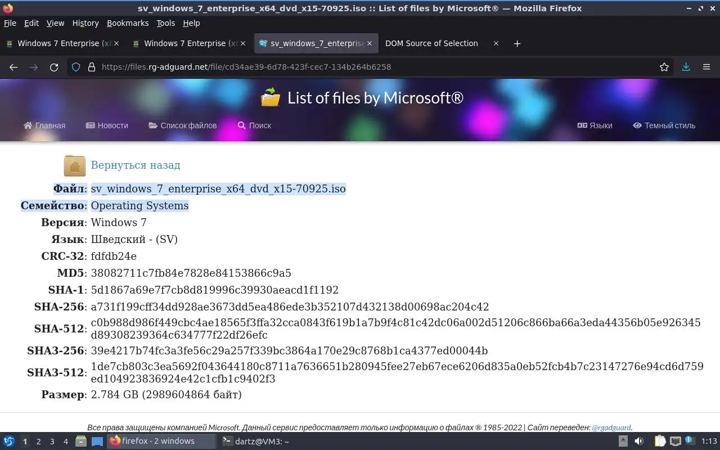The image size is (720, 450).
Task: Open a new tab with plus button
Action: [x=517, y=43]
